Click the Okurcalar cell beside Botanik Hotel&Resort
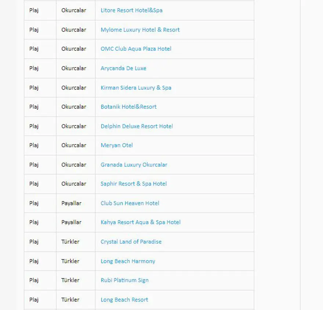 point(74,107)
